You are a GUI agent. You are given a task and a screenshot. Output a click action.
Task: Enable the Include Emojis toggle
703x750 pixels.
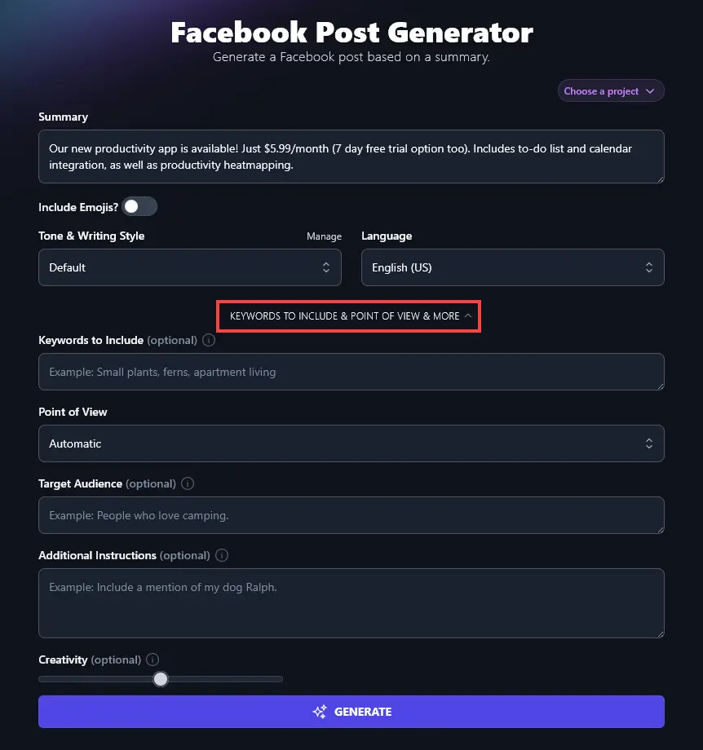[139, 206]
